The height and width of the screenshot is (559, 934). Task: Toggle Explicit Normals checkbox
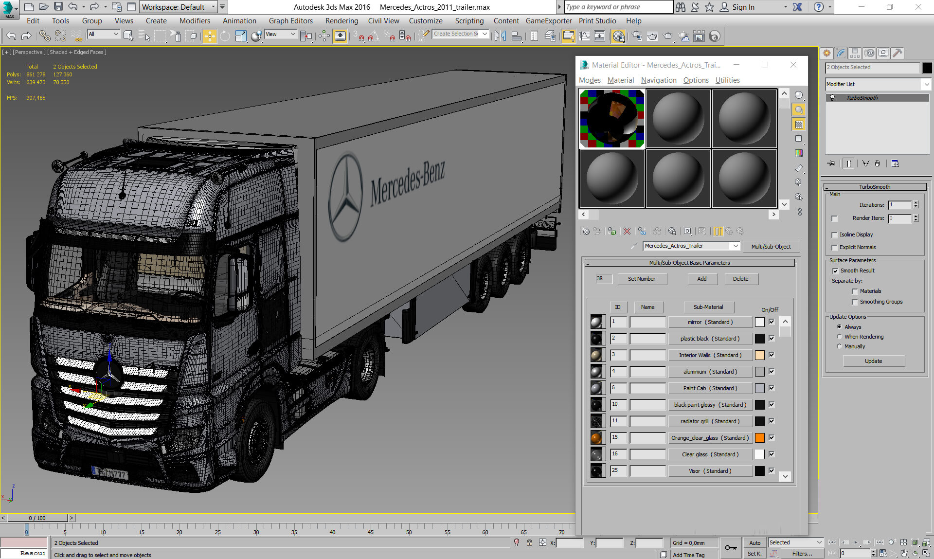click(x=834, y=248)
